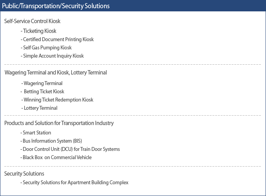Click the Public/Transportation/Security Solutions header
This screenshot has height=196, width=266.
[56, 6]
